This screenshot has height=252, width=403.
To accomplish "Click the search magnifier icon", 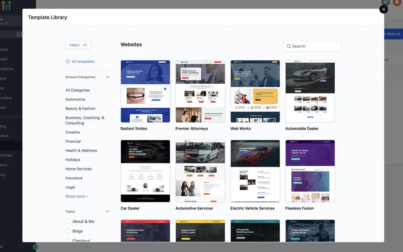I will click(x=289, y=46).
